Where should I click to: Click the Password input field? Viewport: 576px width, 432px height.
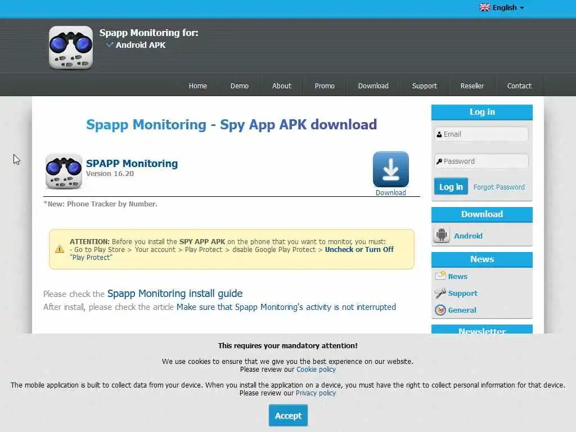pos(481,161)
